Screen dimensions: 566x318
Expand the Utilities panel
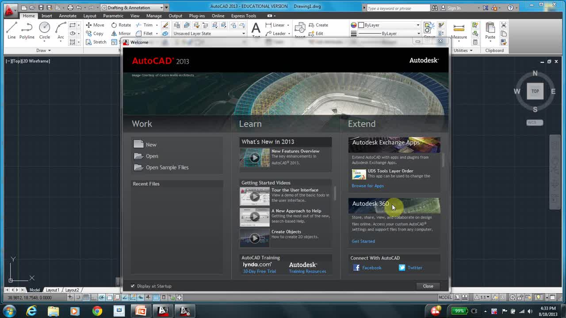[x=463, y=50]
